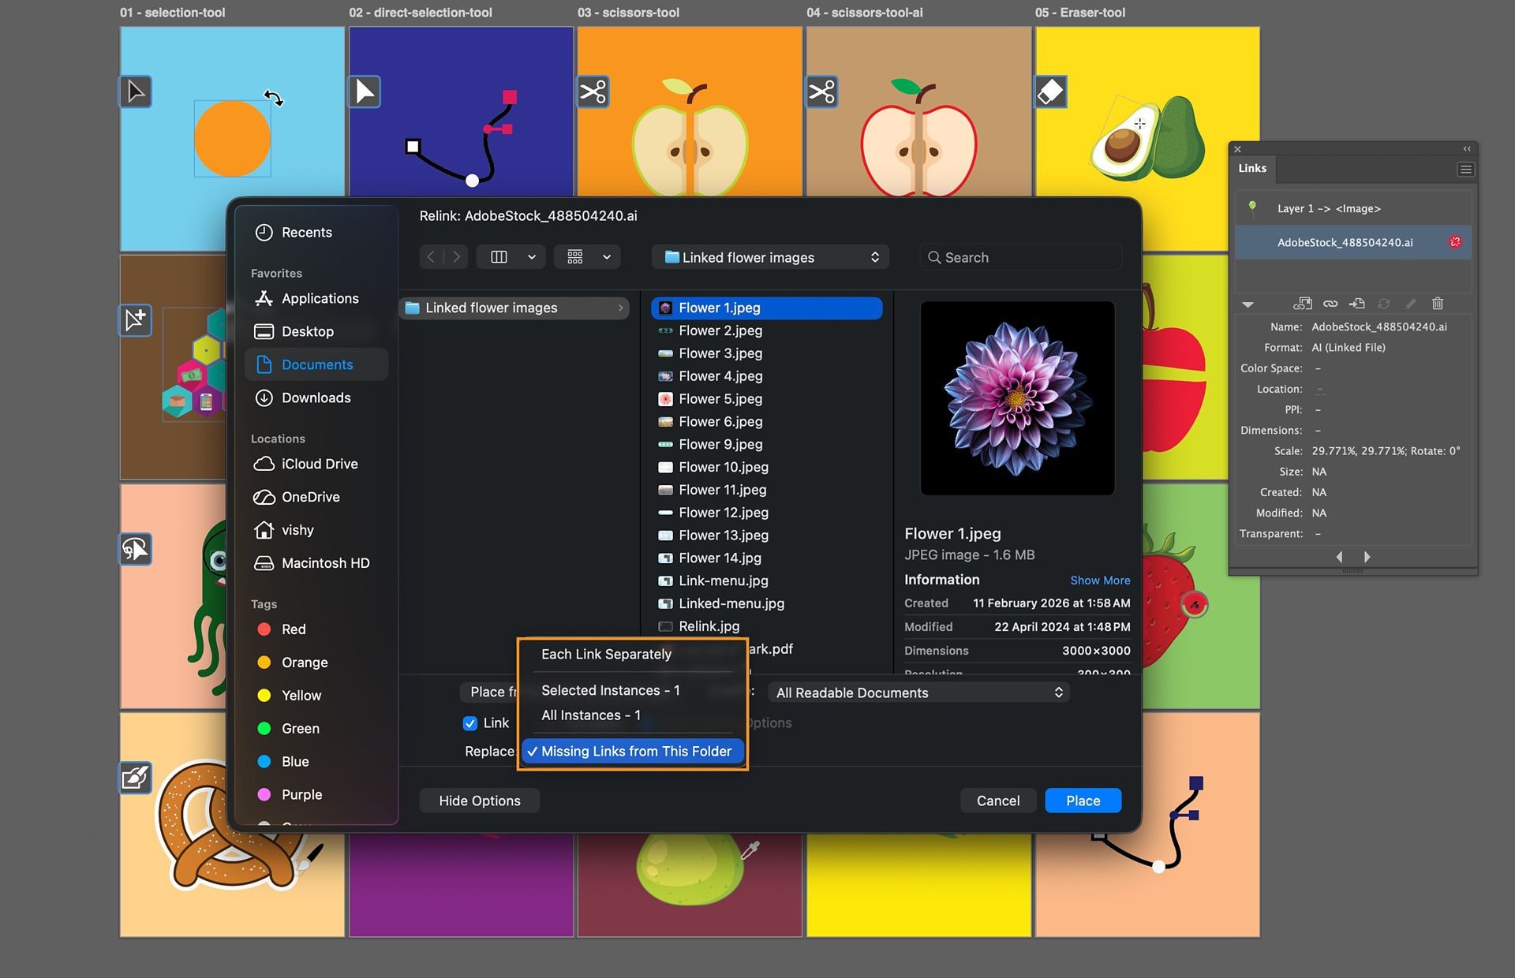1515x978 pixels.
Task: Click the Selection tool arrow icon badge
Action: (x=136, y=92)
